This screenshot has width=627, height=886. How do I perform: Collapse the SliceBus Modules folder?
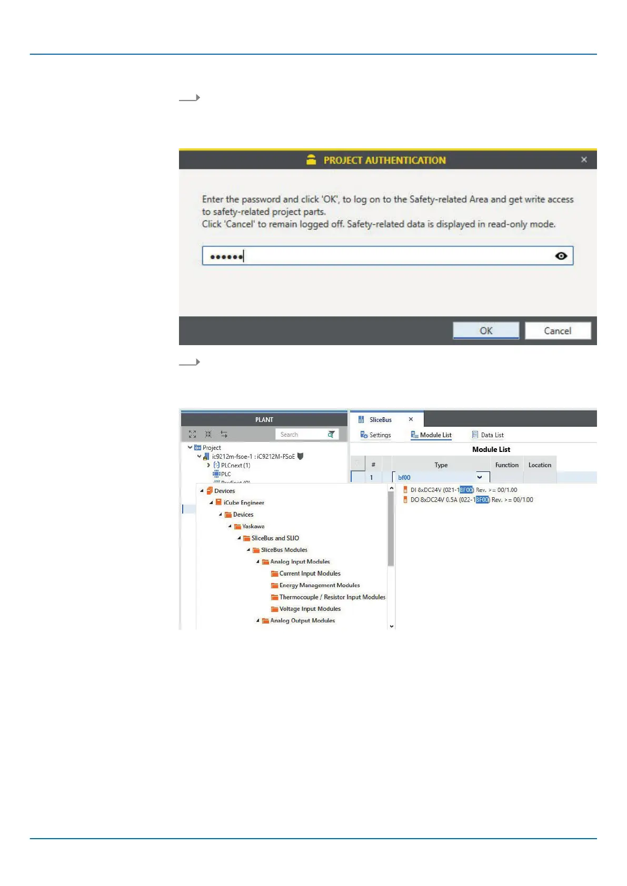pos(248,550)
